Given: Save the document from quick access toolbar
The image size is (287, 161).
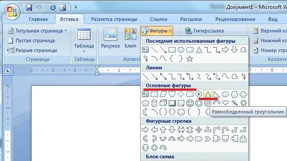Looking at the screenshot, I should point(29,8).
